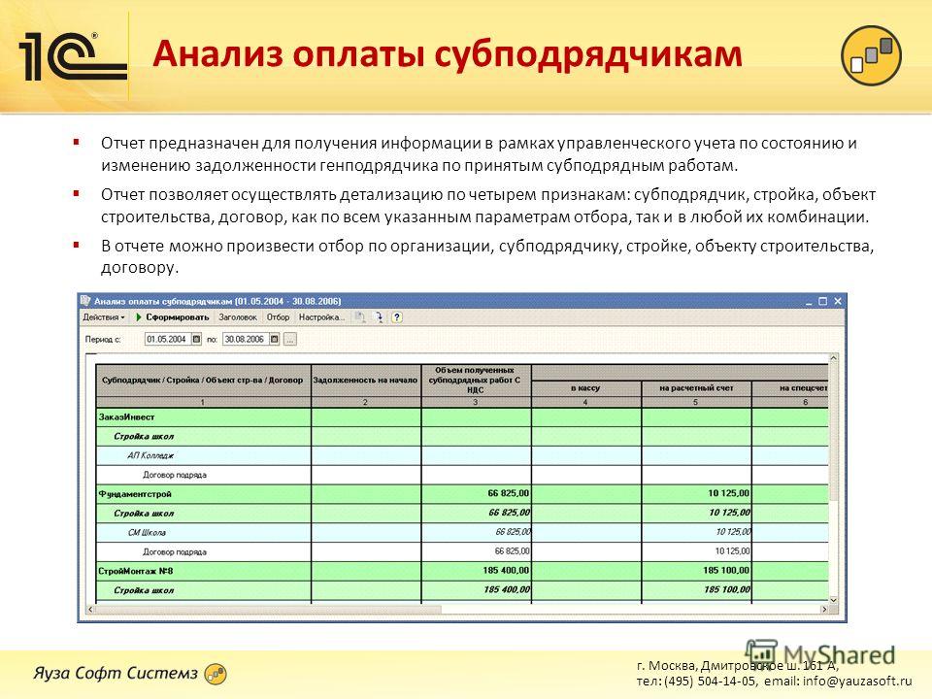Click the vertical scrollbar down arrow
The width and height of the screenshot is (932, 699).
833,600
